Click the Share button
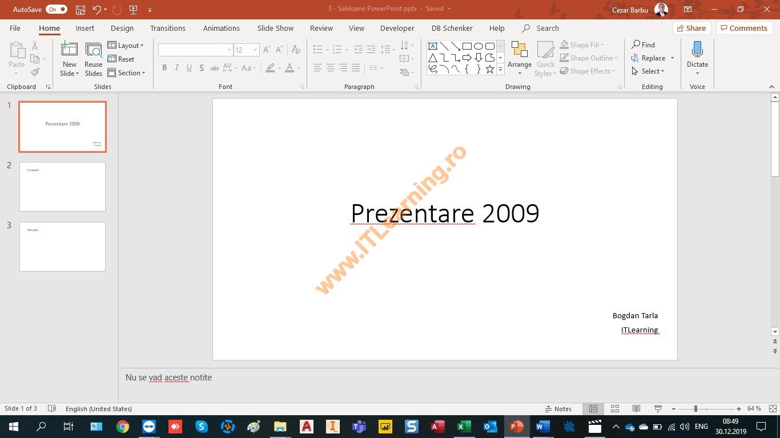 (x=691, y=28)
